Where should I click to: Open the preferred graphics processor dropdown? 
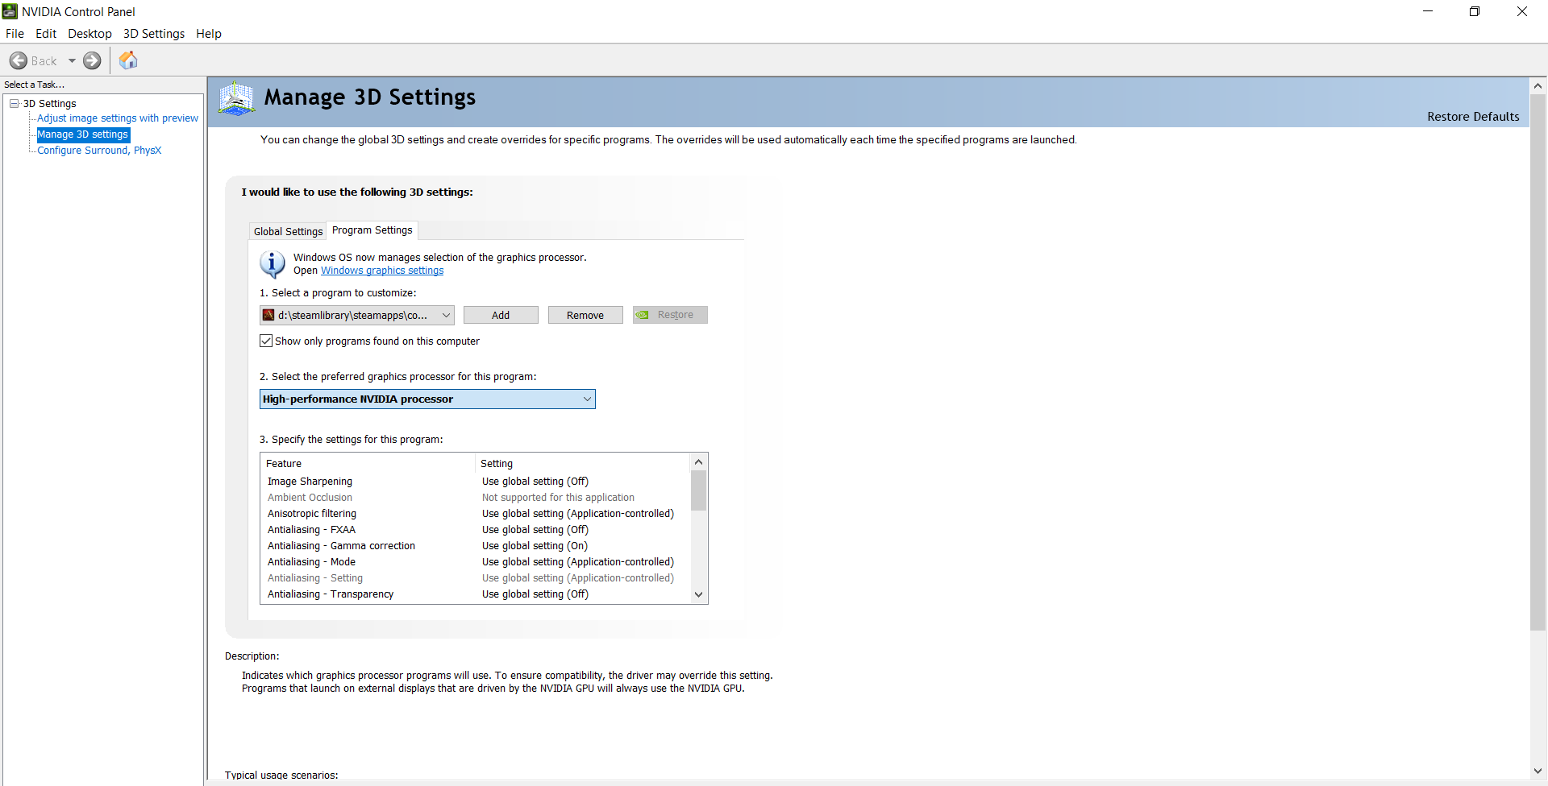427,399
